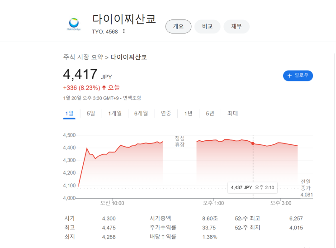The height and width of the screenshot is (248, 336).
Task: Click the 52-주 최고 label
Action: tap(247, 219)
